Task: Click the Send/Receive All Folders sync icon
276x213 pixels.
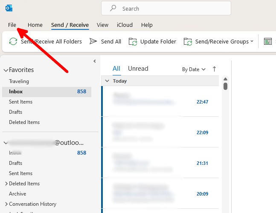Action: click(x=13, y=41)
